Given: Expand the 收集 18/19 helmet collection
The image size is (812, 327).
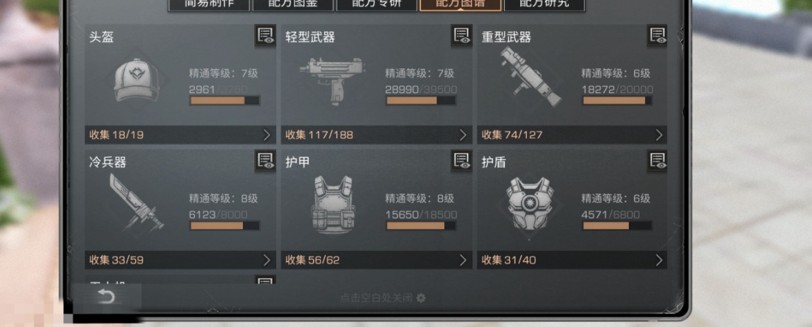Looking at the screenshot, I should [x=180, y=135].
